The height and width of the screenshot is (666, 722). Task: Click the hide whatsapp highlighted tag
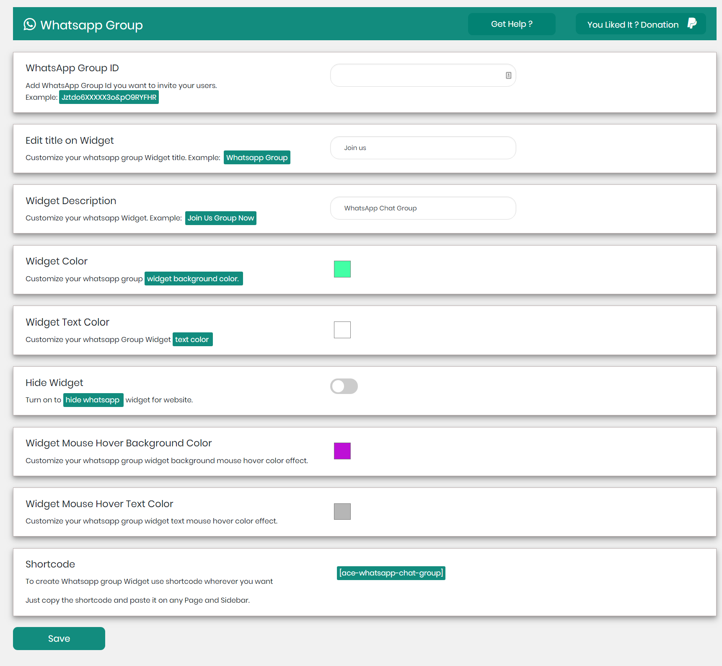coord(93,400)
